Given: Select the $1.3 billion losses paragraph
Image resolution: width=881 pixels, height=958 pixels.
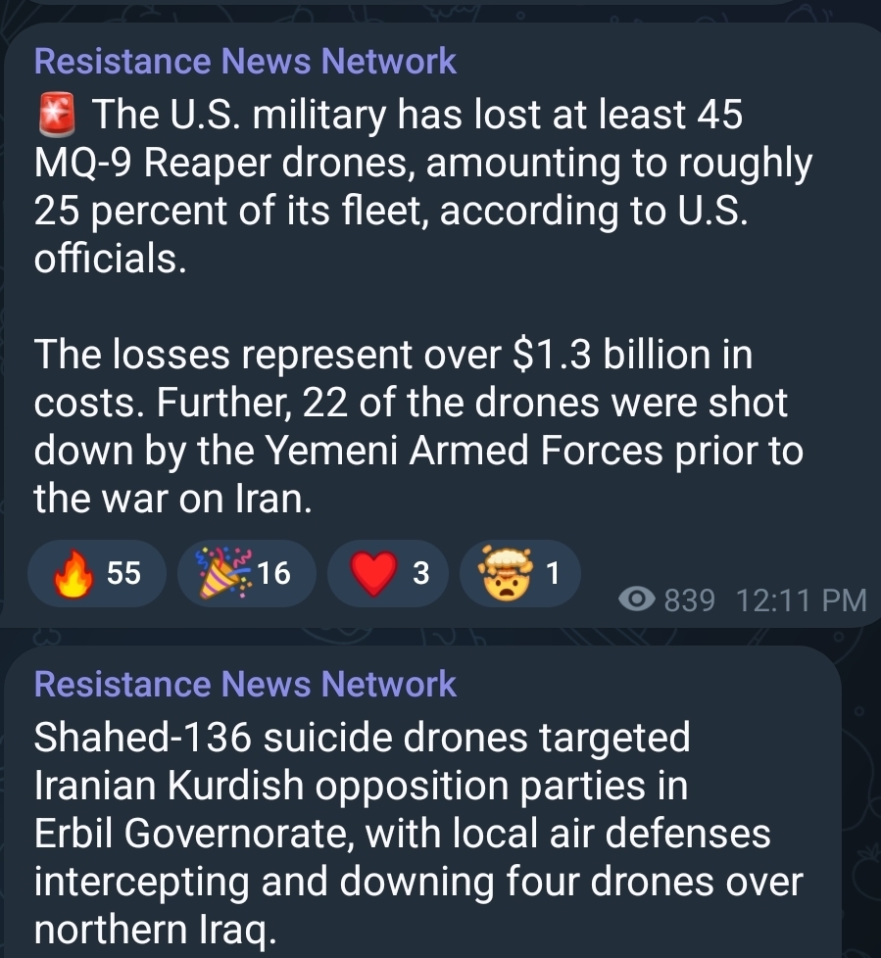Looking at the screenshot, I should 418,426.
